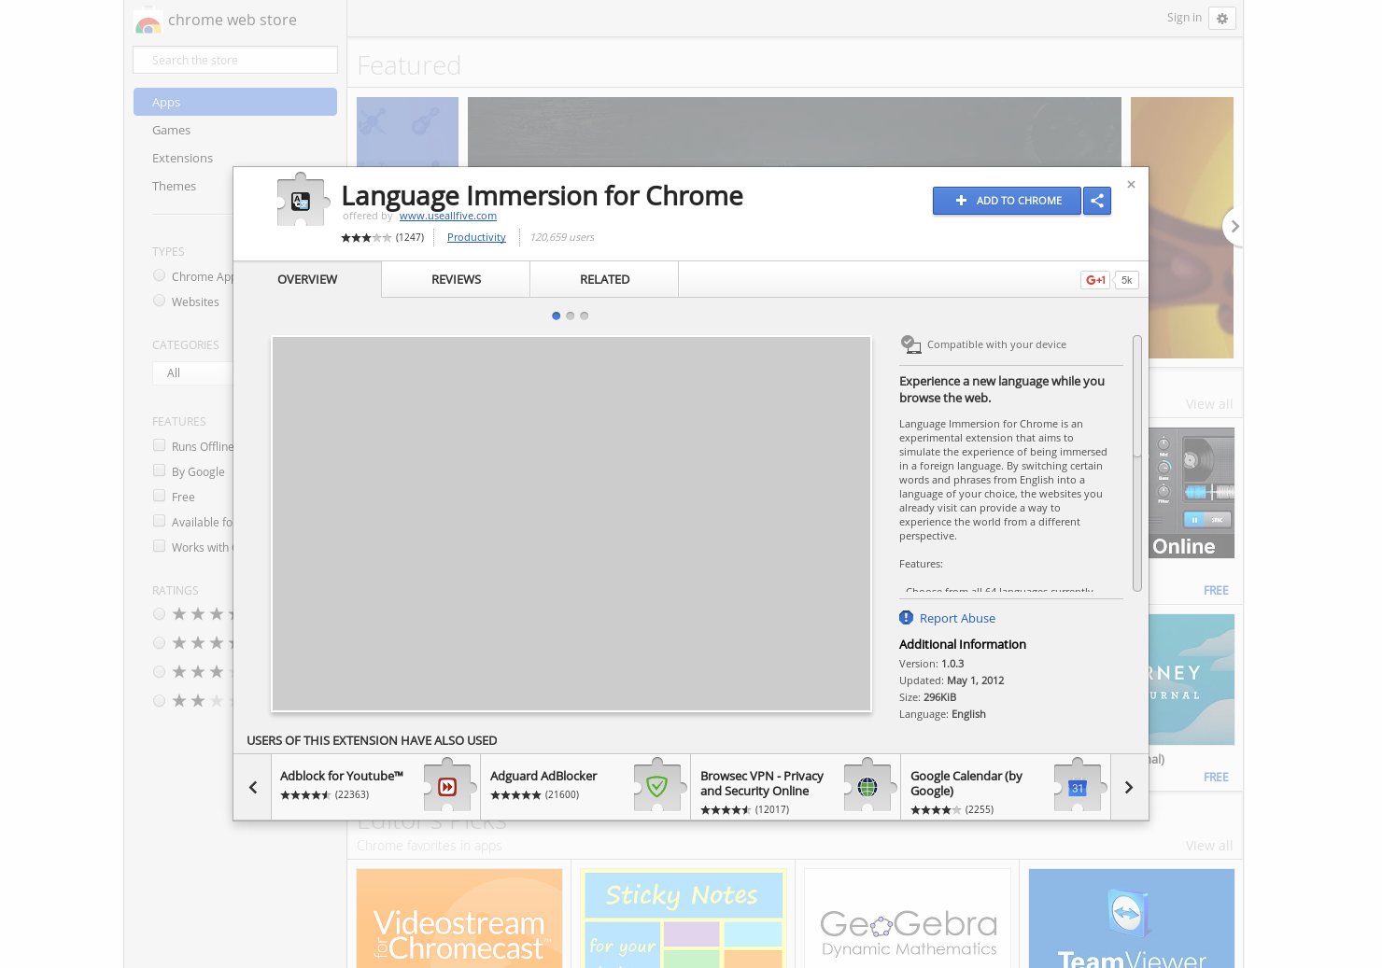Image resolution: width=1382 pixels, height=968 pixels.
Task: Go to next related extensions
Action: pos(1129,787)
